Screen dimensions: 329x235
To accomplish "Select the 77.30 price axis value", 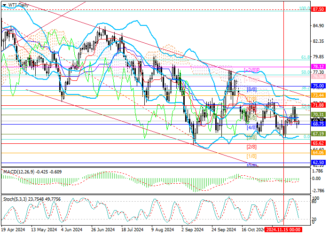I will pyautogui.click(x=318, y=72).
